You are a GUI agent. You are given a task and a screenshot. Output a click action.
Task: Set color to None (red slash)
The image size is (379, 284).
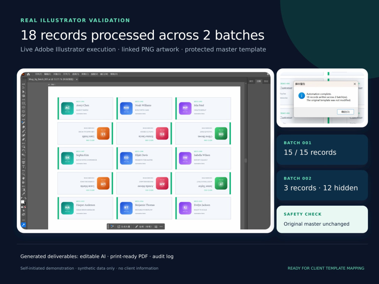(x=25, y=207)
